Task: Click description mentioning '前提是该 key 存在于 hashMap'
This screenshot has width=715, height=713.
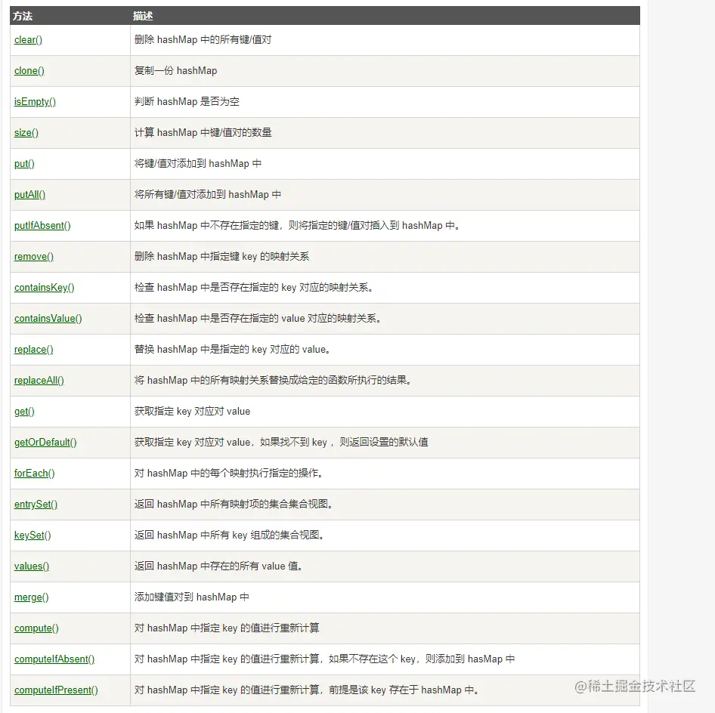Action: click(306, 690)
